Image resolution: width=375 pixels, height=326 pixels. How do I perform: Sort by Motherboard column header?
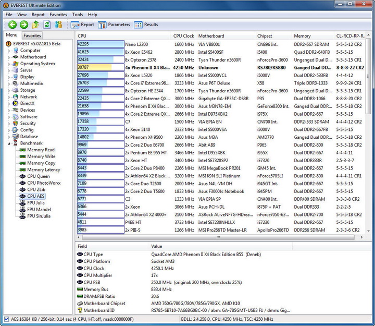pyautogui.click(x=226, y=36)
